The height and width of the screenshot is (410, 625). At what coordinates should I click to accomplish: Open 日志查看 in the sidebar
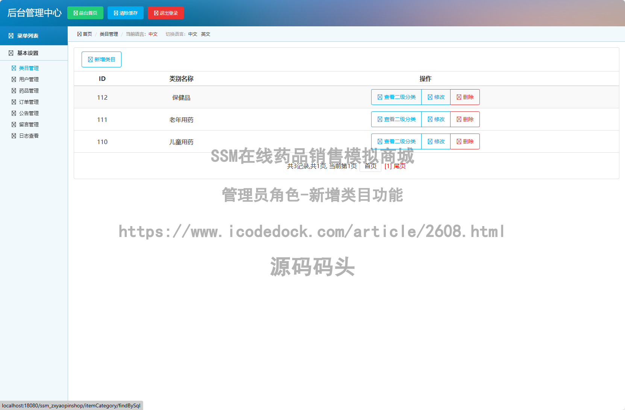(29, 136)
